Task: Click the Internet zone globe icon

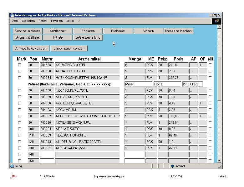Action: [172, 166]
